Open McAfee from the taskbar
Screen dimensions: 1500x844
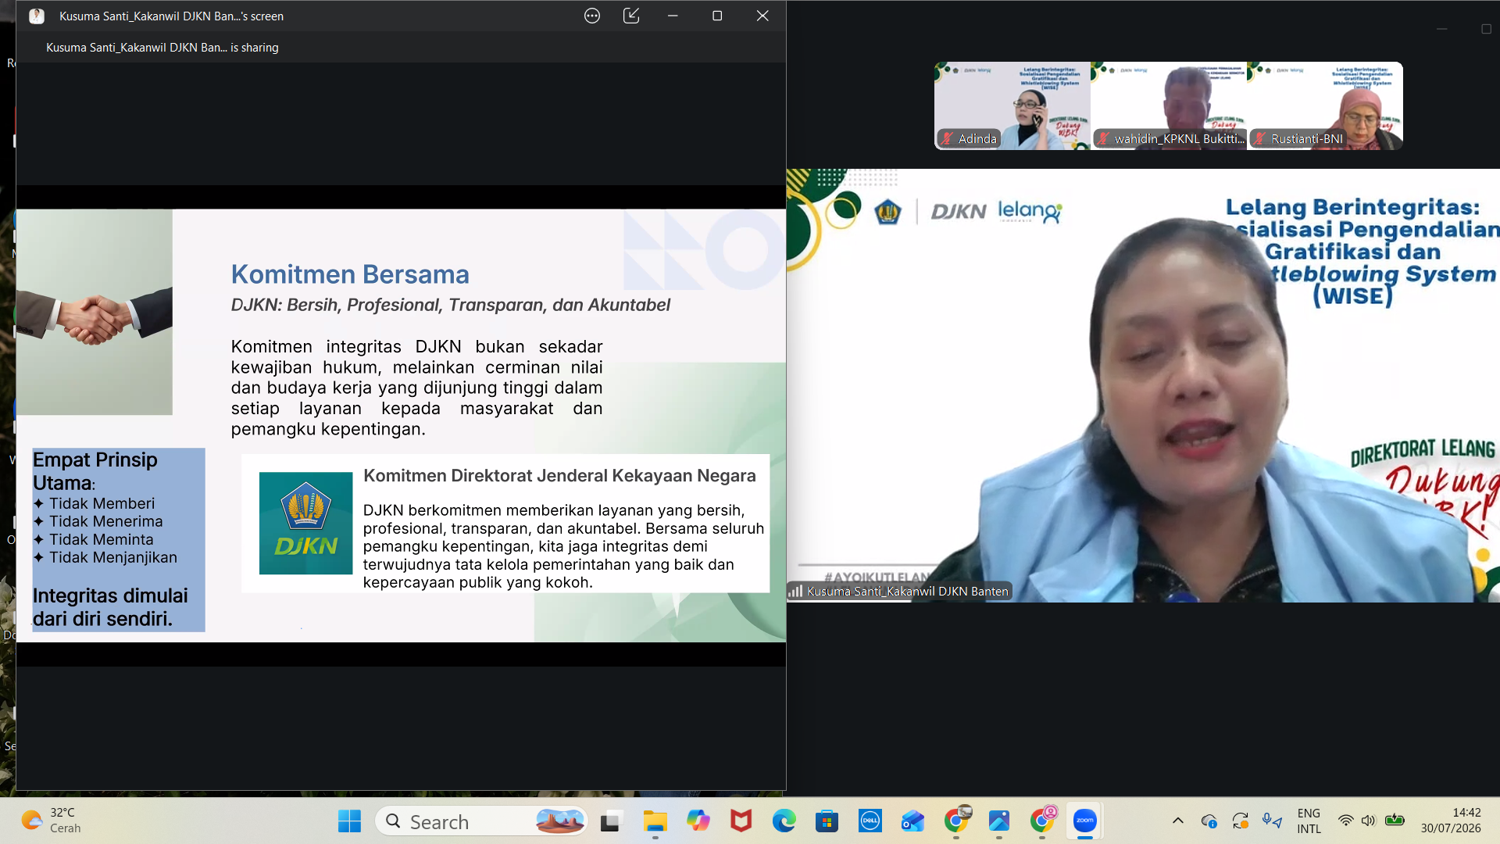click(741, 821)
